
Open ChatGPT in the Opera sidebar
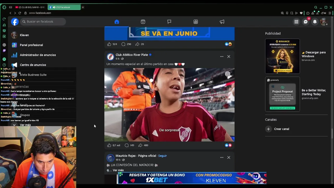point(4,45)
